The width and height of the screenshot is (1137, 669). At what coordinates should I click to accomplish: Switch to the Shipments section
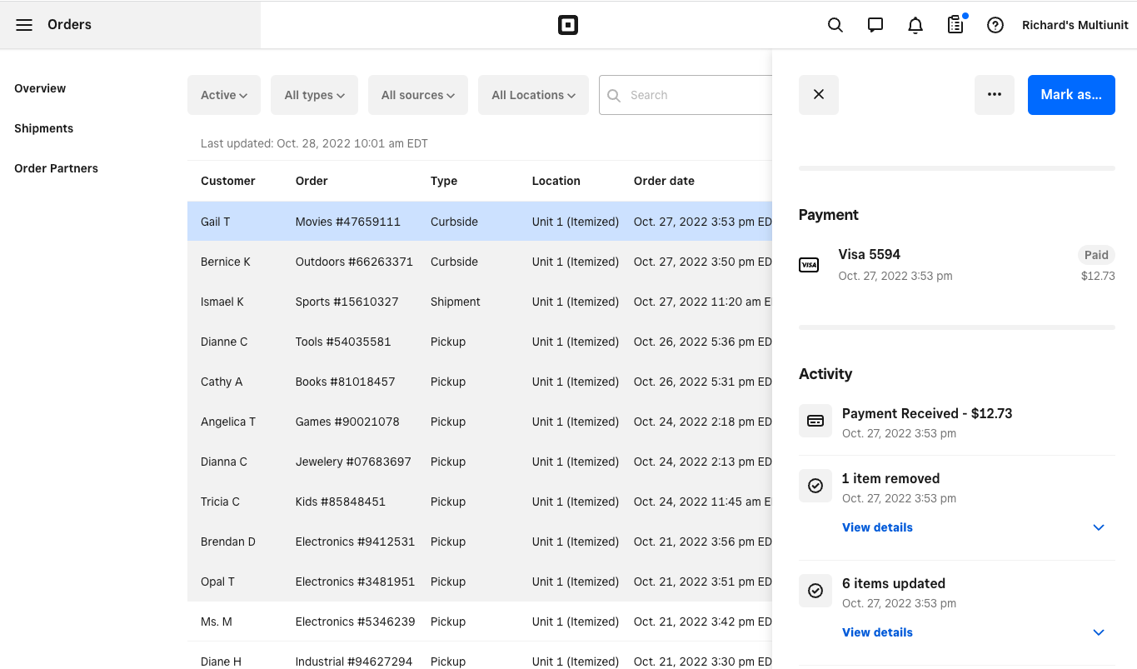pyautogui.click(x=43, y=128)
